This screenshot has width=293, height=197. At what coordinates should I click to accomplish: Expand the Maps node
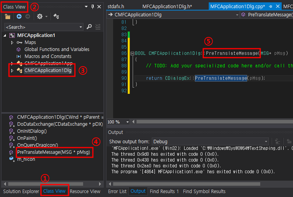[x=12, y=42]
